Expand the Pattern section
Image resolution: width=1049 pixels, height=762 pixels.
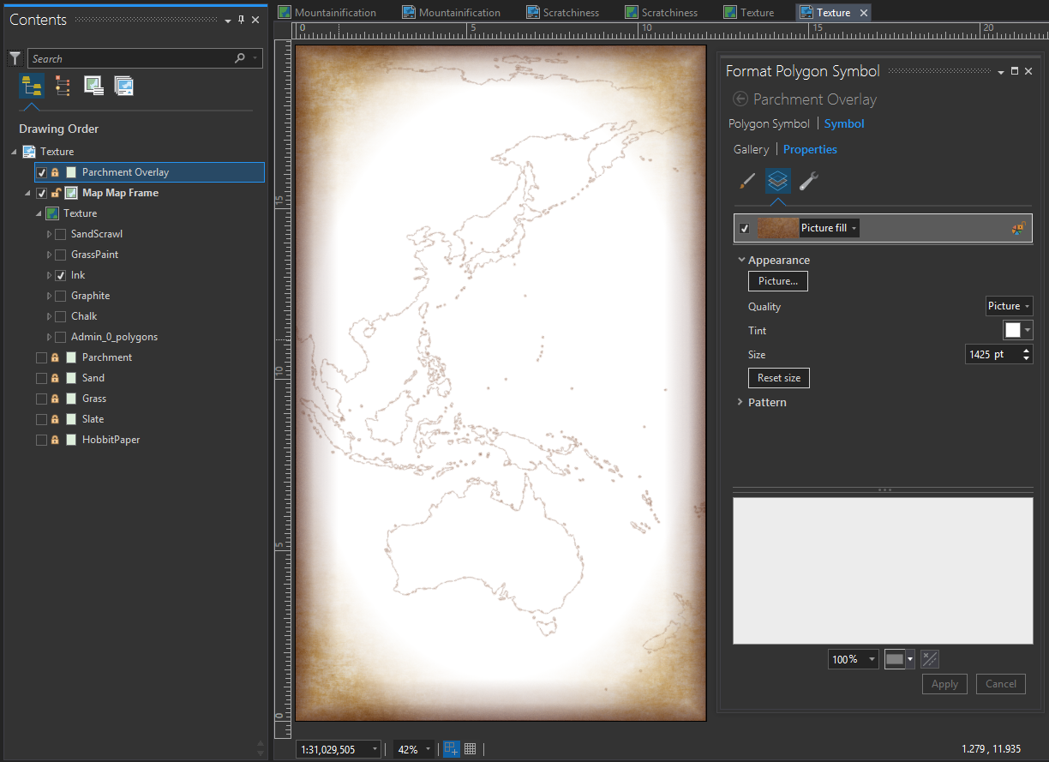(766, 402)
